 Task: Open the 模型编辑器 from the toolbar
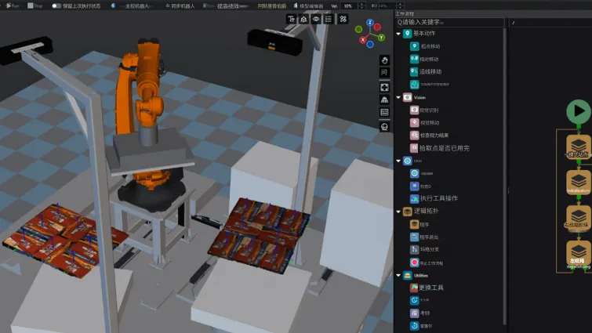point(308,6)
